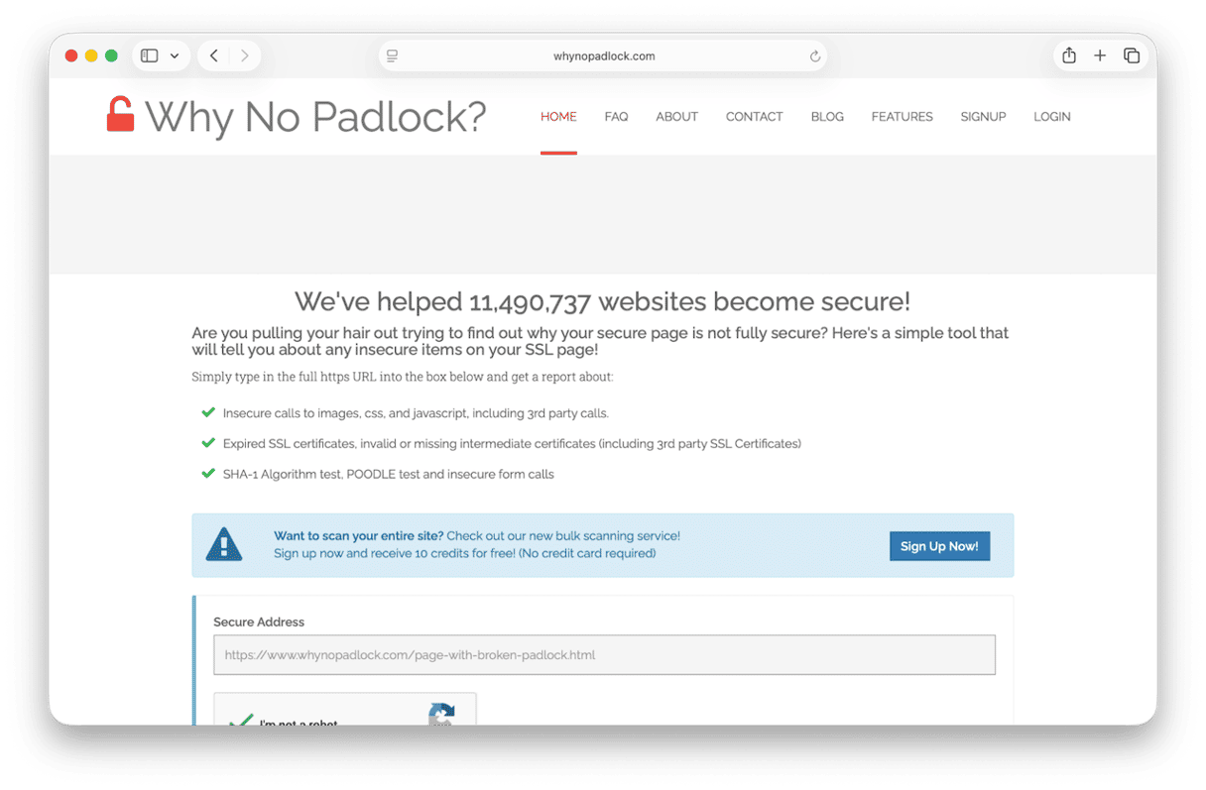
Task: Go back with the browser back arrow
Action: tap(214, 56)
